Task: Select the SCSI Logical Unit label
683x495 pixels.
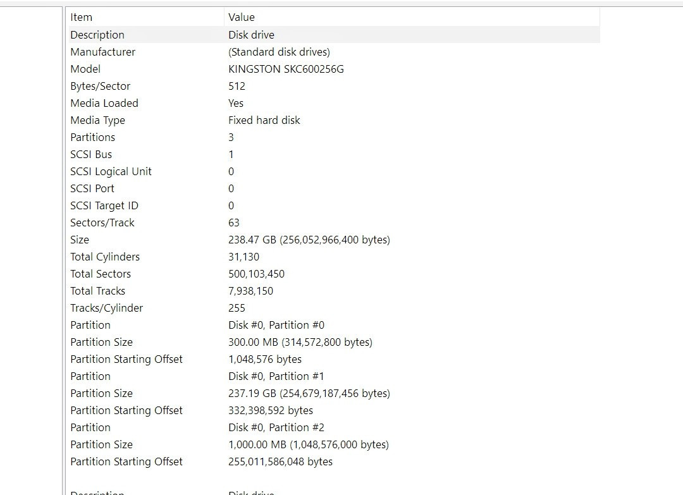Action: point(111,171)
